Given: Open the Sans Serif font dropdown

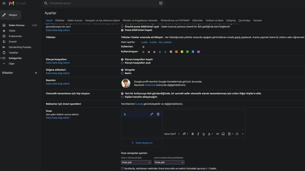Looking at the screenshot, I should point(172,134).
